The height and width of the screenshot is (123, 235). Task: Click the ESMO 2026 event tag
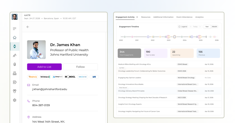pyautogui.click(x=182, y=71)
